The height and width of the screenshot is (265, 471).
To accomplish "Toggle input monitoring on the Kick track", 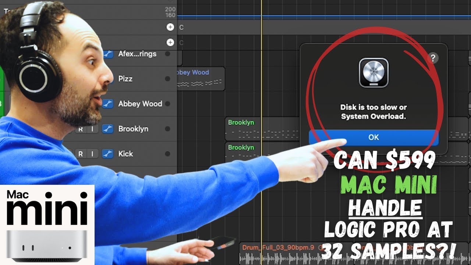I will [x=93, y=154].
